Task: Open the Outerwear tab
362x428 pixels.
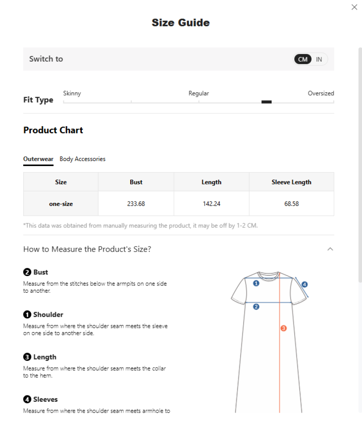Action: click(x=38, y=159)
